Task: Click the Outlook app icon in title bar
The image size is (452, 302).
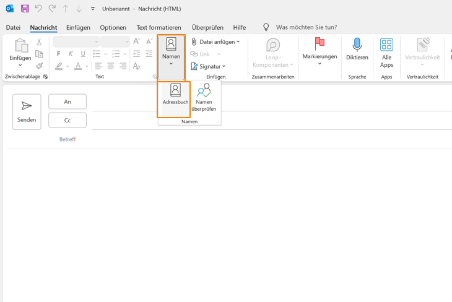Action: pos(10,9)
